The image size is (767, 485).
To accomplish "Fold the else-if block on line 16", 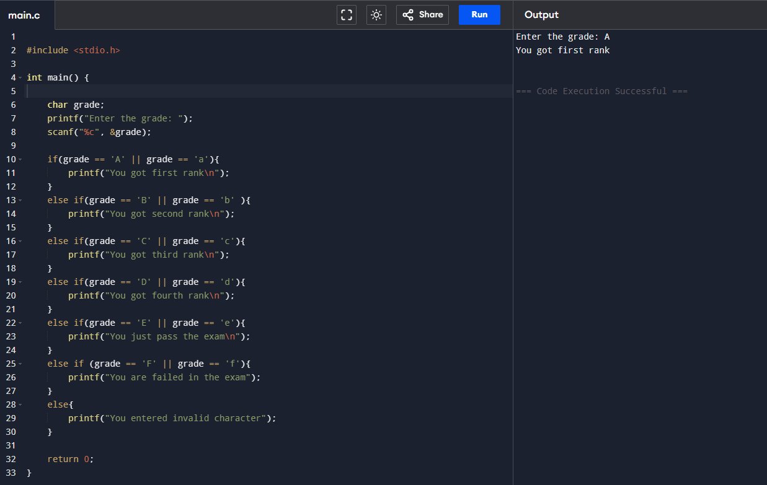I will 20,242.
